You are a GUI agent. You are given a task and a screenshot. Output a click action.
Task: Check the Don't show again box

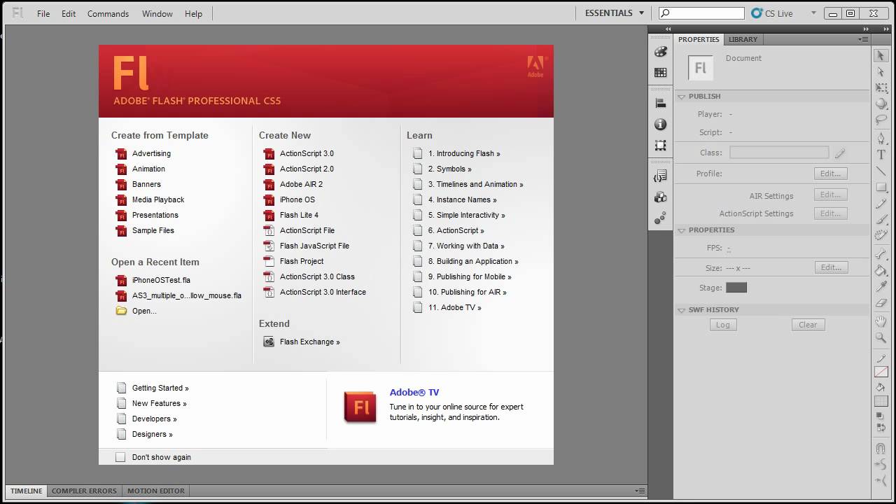coord(120,457)
